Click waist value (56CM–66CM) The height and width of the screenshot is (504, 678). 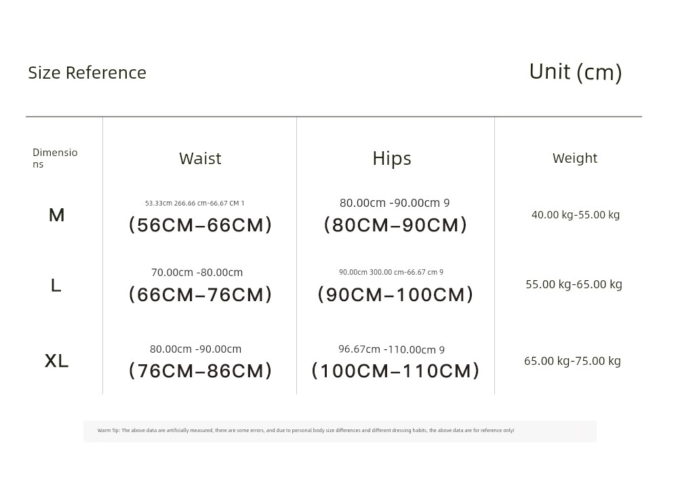coord(200,225)
